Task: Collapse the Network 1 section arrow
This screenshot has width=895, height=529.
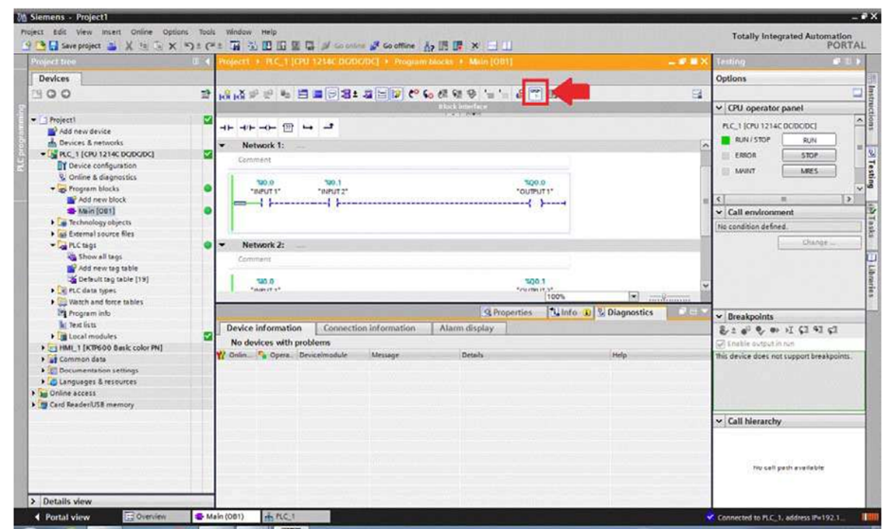Action: pyautogui.click(x=223, y=146)
